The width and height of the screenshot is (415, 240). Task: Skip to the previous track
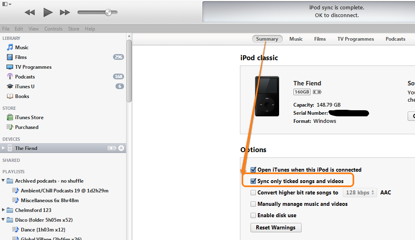(x=30, y=12)
